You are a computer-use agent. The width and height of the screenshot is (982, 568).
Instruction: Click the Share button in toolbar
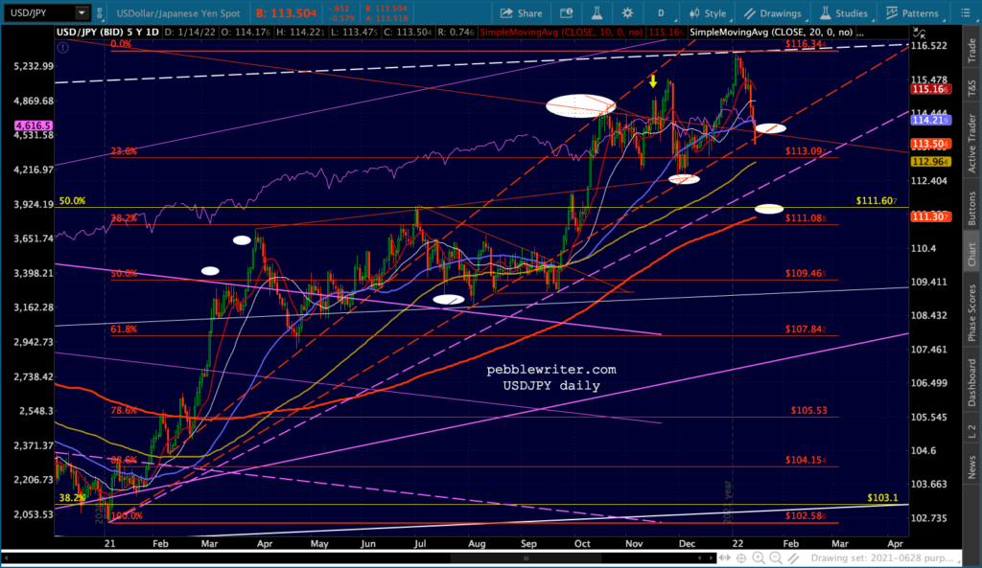coord(521,13)
